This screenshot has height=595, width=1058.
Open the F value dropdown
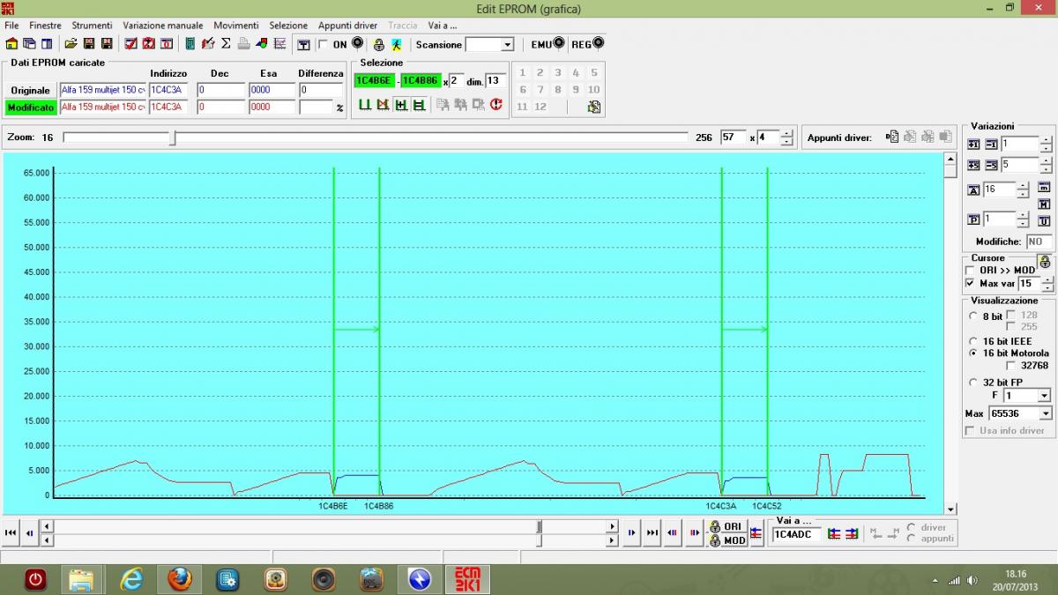click(1044, 396)
